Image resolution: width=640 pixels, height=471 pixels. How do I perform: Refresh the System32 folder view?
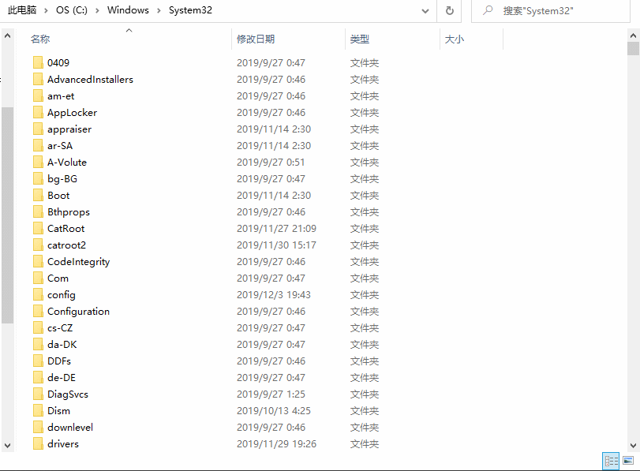[x=449, y=10]
